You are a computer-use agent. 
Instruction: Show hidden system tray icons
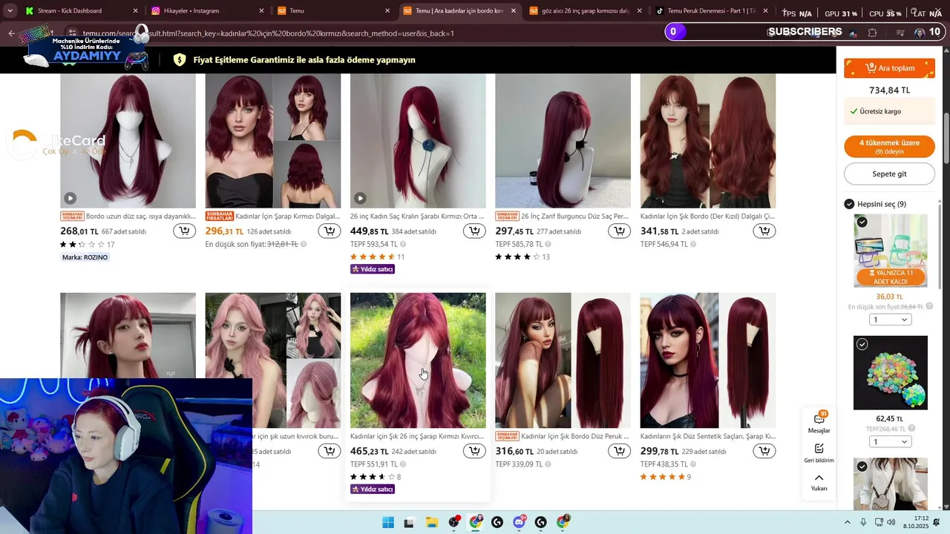click(x=848, y=522)
